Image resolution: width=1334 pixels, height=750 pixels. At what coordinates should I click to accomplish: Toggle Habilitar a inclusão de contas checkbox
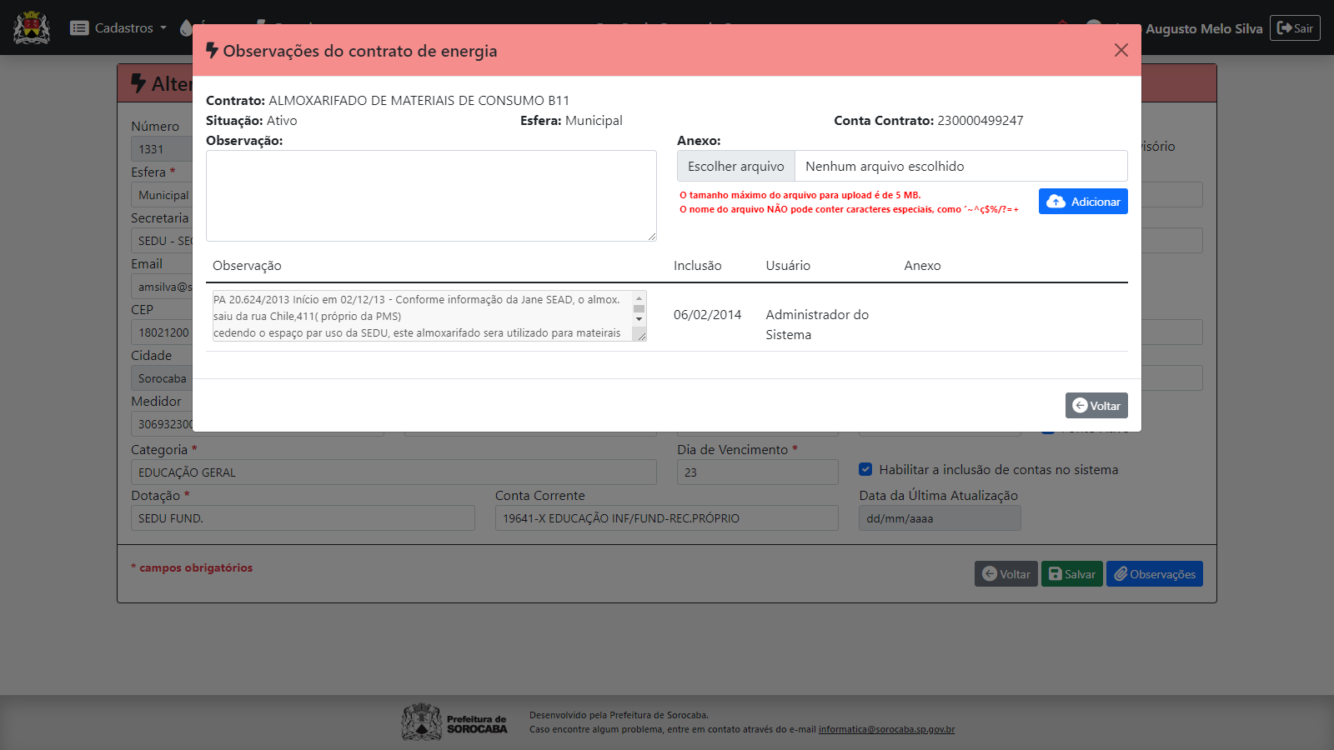865,469
